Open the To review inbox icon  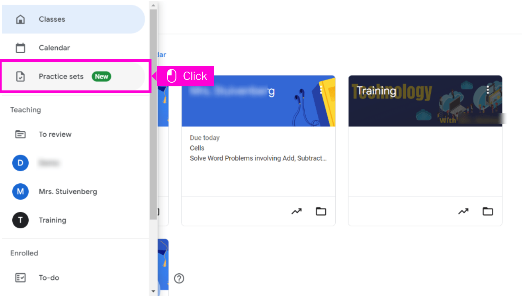point(20,134)
